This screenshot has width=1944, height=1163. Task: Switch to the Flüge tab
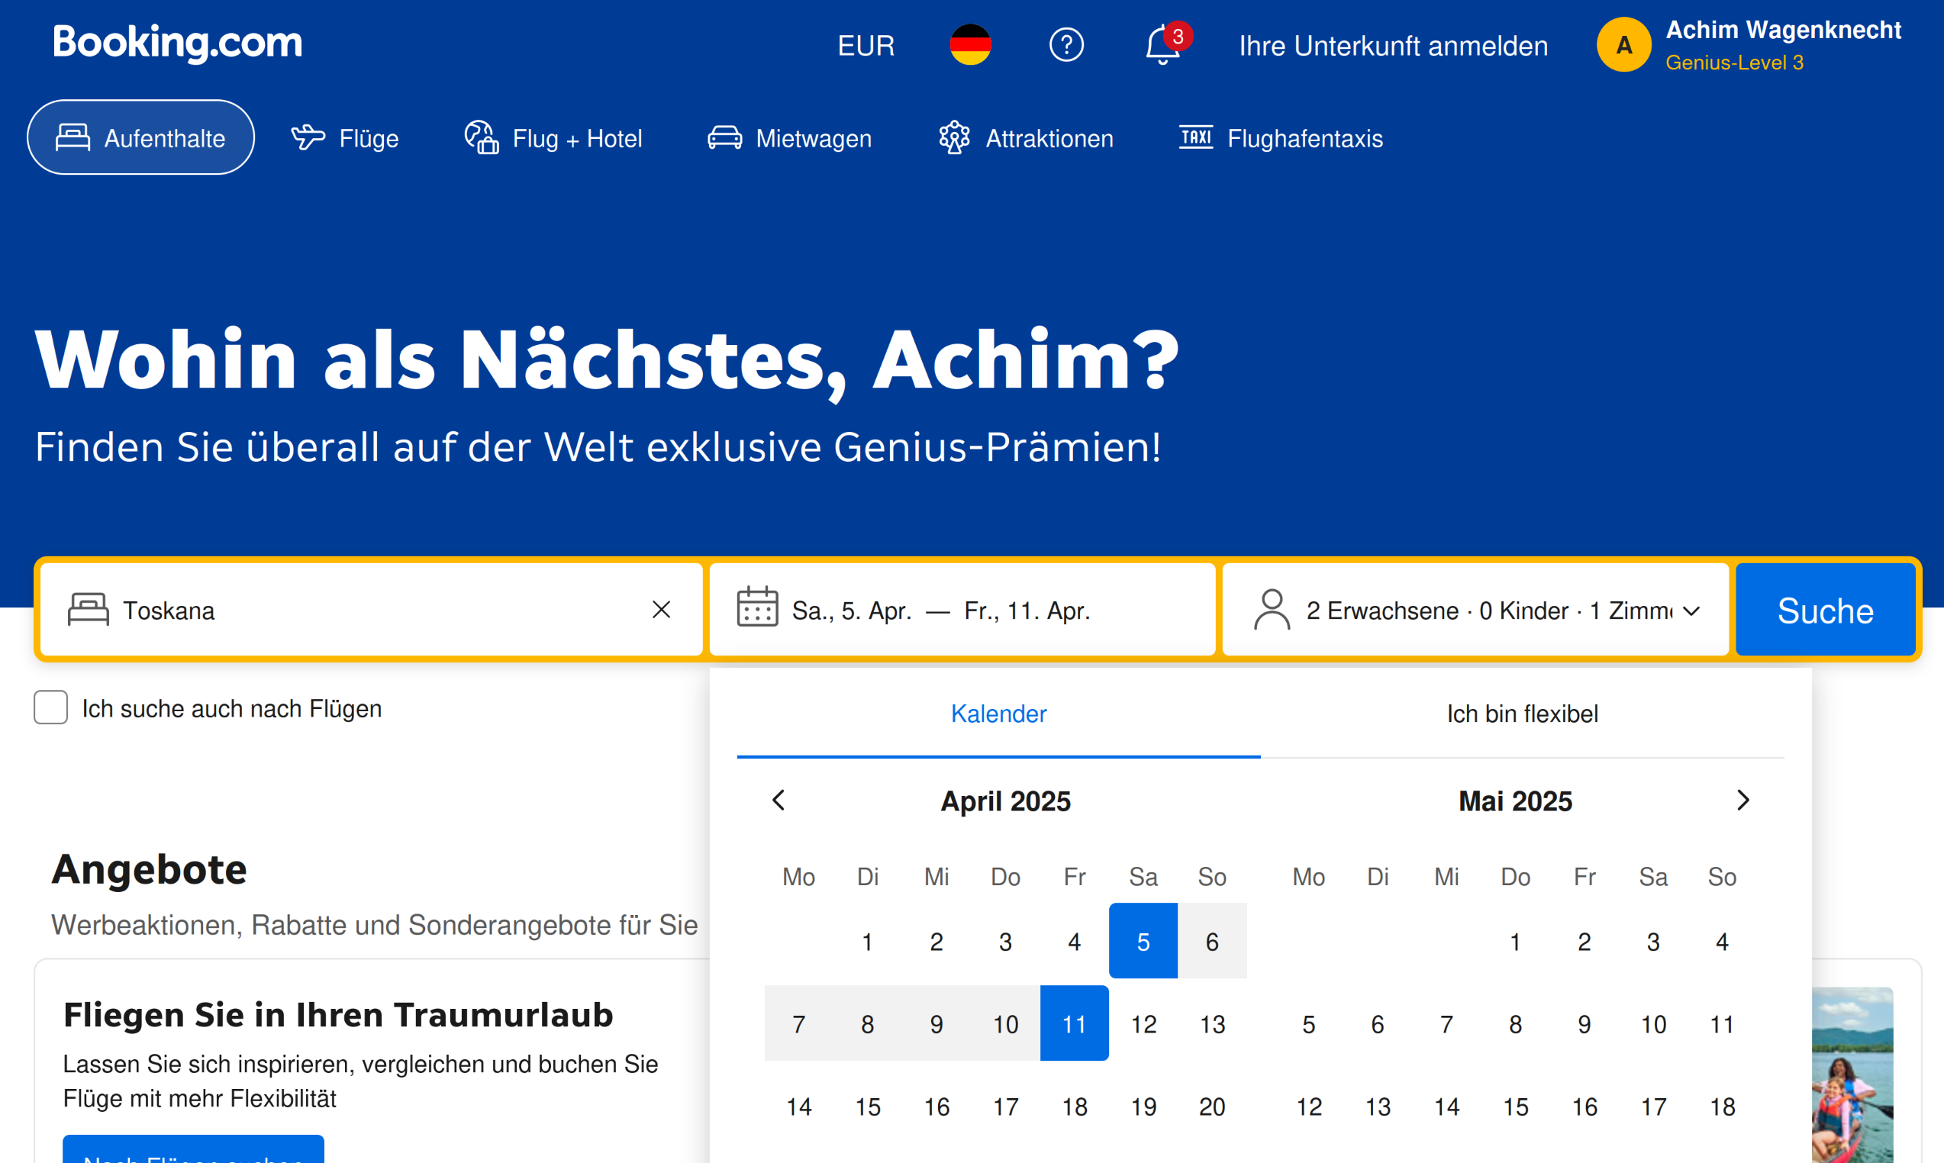pos(344,138)
